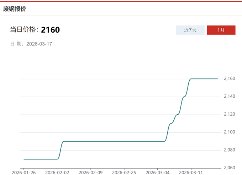This screenshot has height=175, width=242.
Task: Click the 2026-01-26 x-axis label
Action: tap(23, 173)
